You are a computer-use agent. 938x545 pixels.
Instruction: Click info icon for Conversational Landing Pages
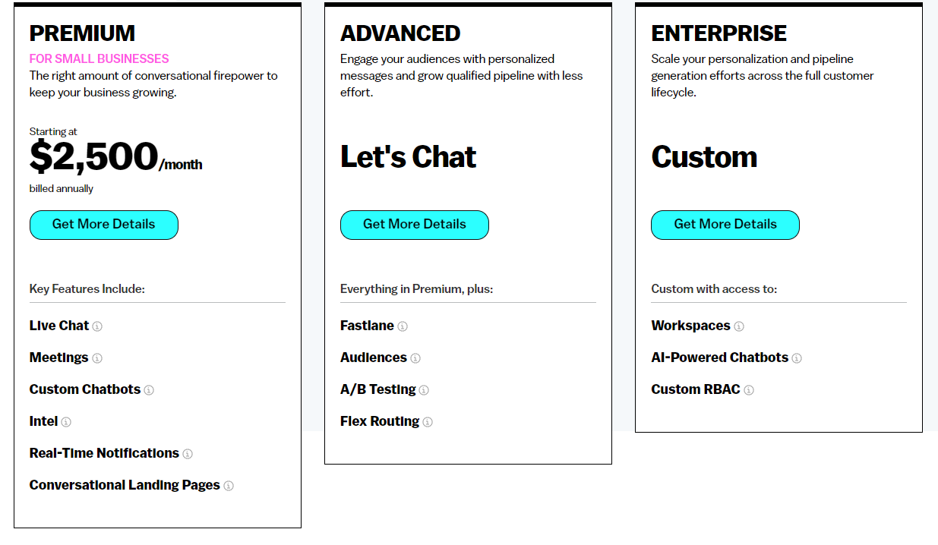tap(229, 486)
